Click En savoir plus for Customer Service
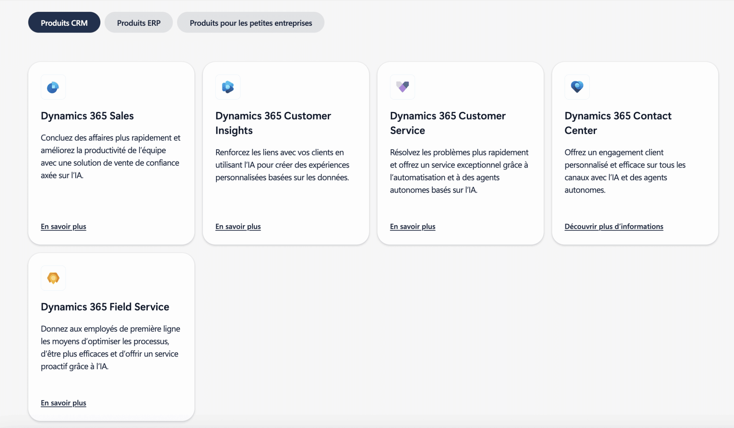 pos(413,227)
